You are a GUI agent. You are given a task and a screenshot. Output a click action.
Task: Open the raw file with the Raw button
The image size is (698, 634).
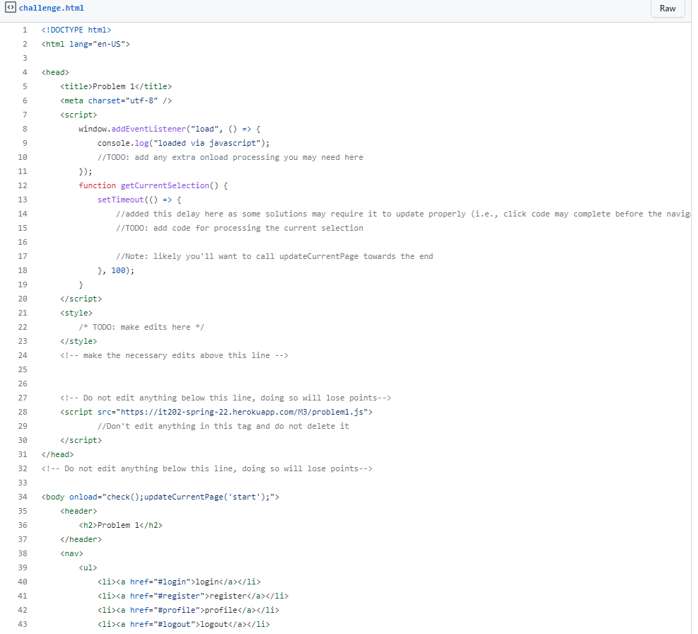[667, 8]
